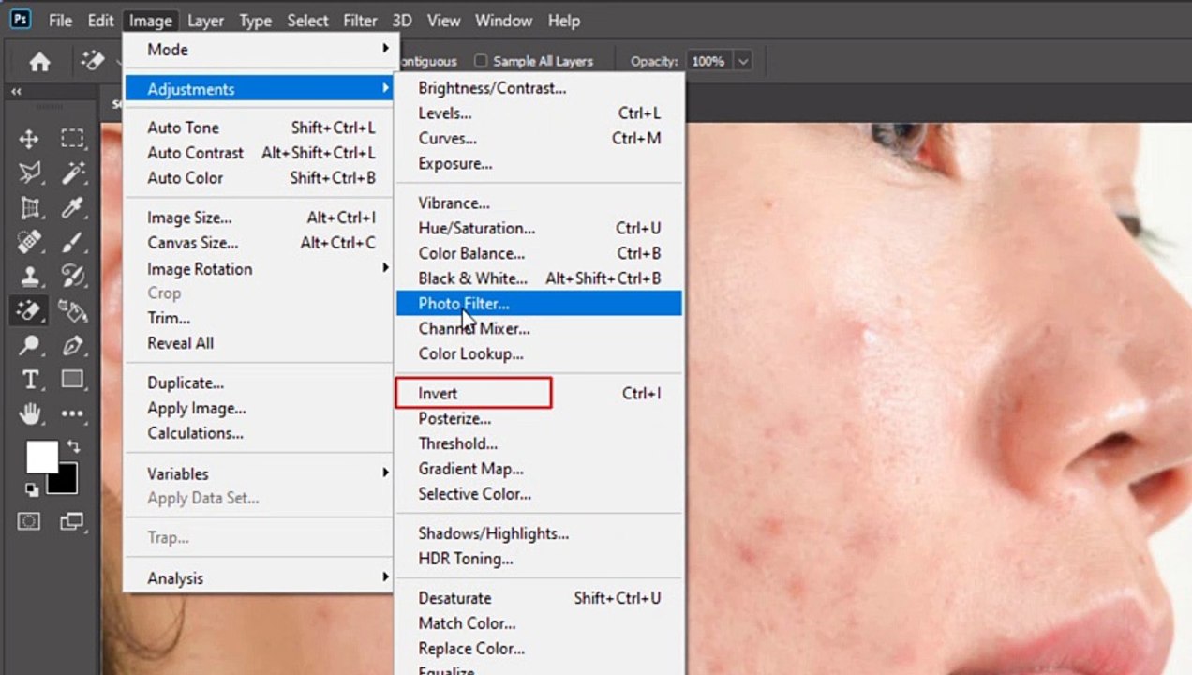This screenshot has width=1192, height=675.
Task: Open the Edit Toolbar ellipsis
Action: (x=72, y=413)
